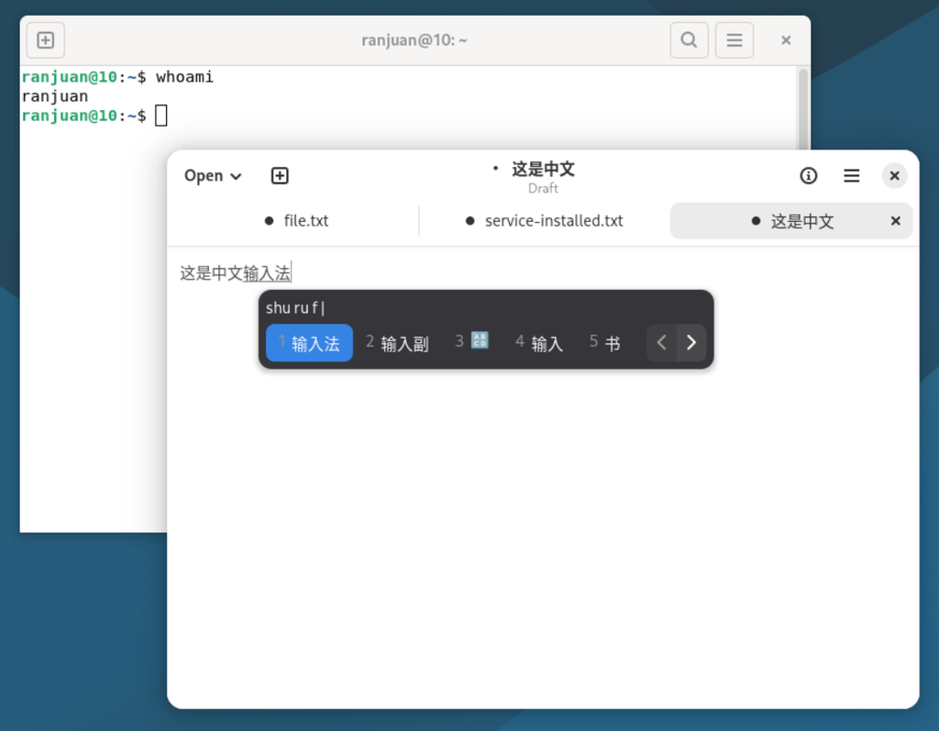Switch to the service-installed.txt tab
The height and width of the screenshot is (731, 939).
pyautogui.click(x=545, y=221)
